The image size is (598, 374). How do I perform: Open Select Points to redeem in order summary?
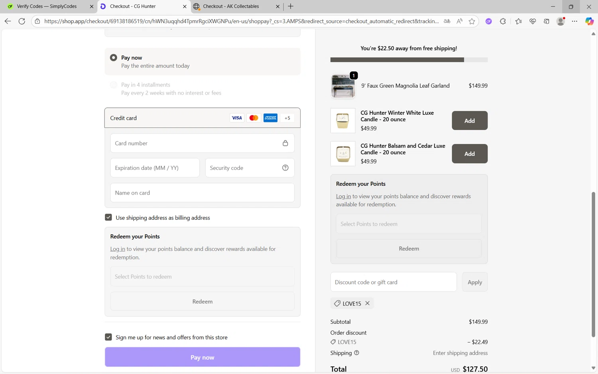(409, 224)
